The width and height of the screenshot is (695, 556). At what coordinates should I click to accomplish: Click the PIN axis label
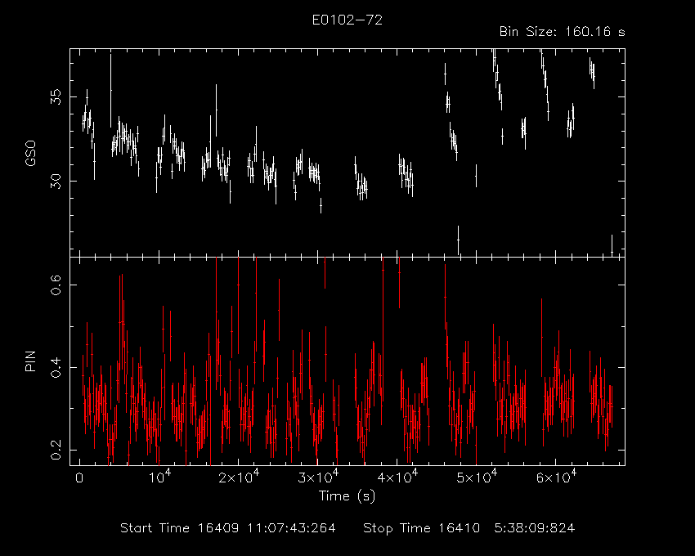point(30,361)
